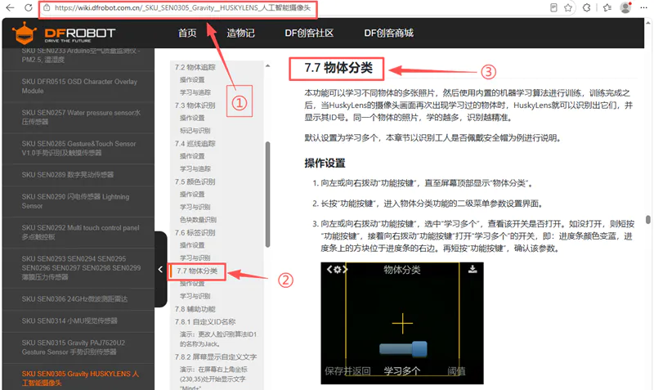654x390 pixels.
Task: Click the table of contents scrollbar
Action: tap(268, 195)
